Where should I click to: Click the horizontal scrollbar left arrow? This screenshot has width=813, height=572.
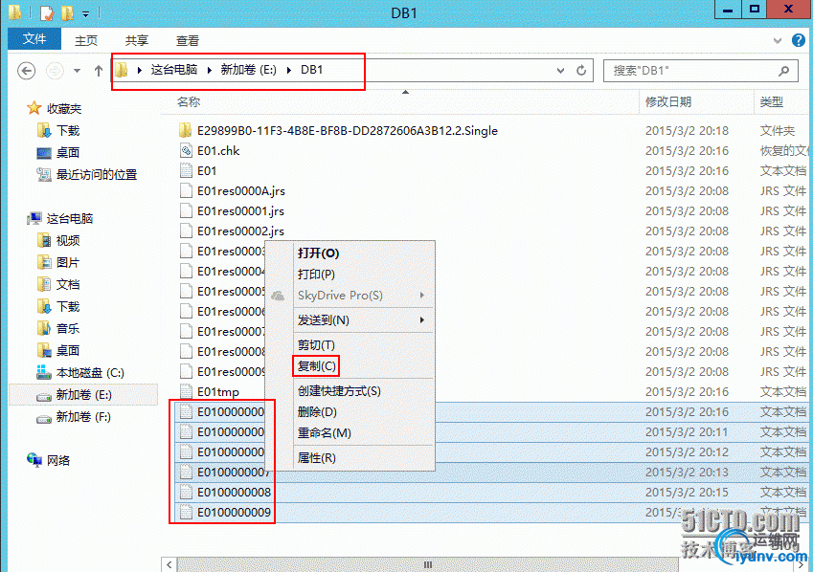[x=169, y=564]
